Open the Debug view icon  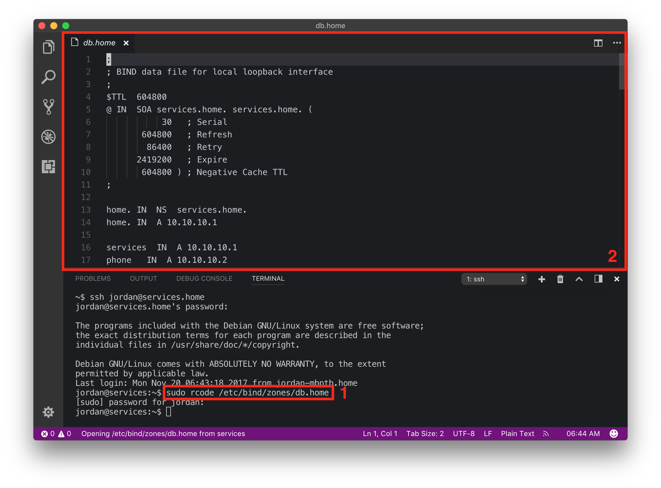pos(48,137)
